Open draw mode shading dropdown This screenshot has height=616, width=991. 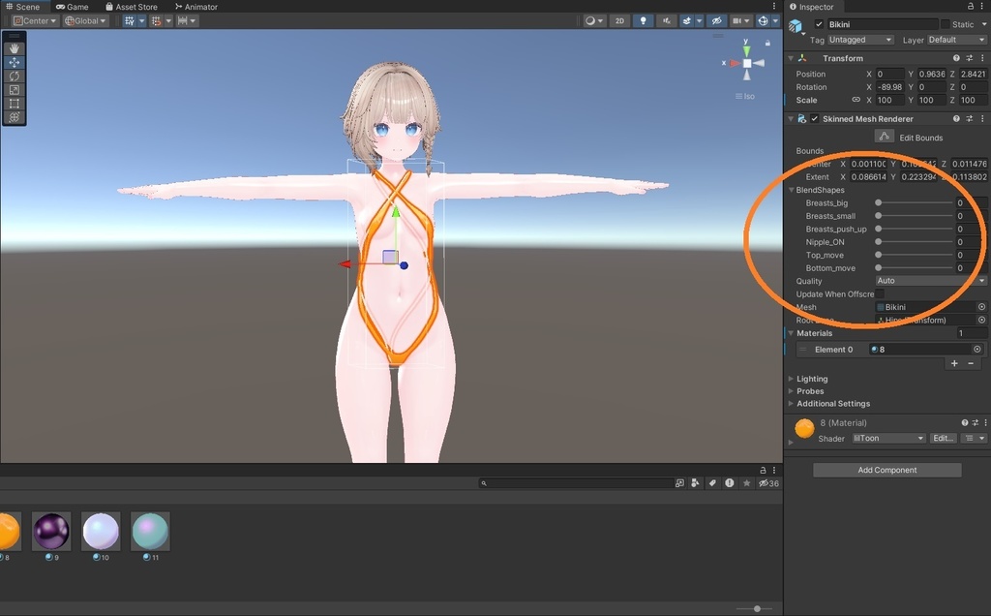click(x=594, y=21)
